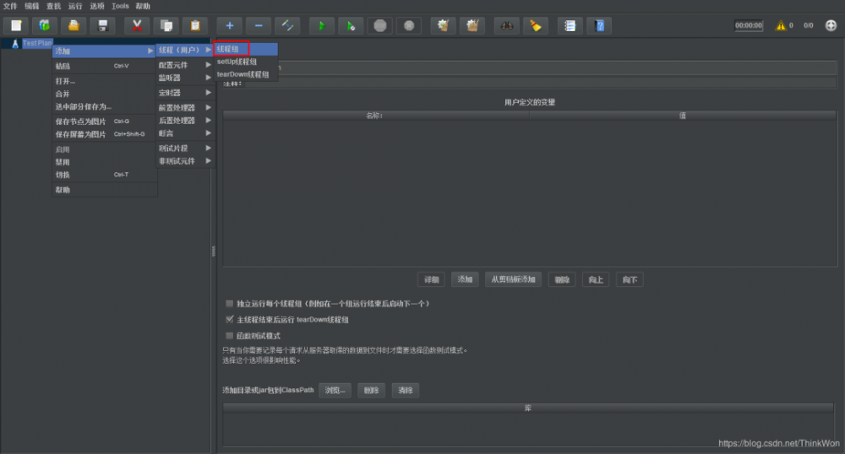The image size is (845, 454).
Task: Expand the 测试片段 submenu
Action: coord(185,148)
